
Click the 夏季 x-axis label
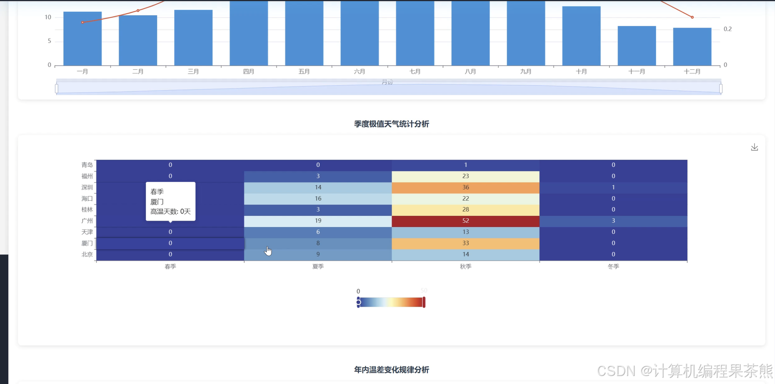318,267
